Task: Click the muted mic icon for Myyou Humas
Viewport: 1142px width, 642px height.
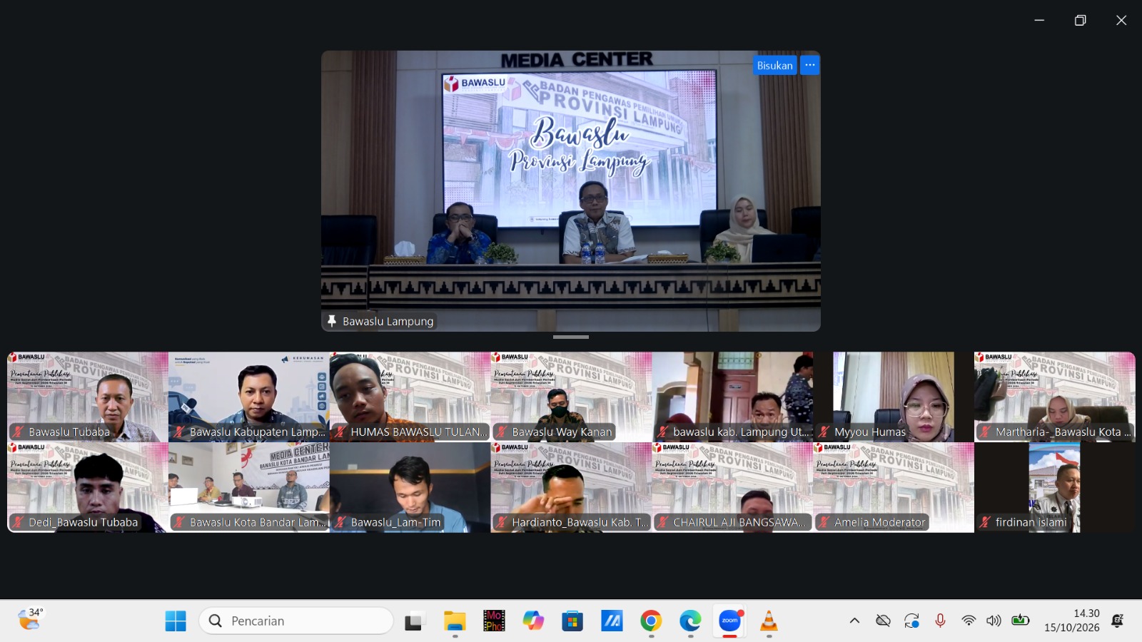Action: coord(824,432)
